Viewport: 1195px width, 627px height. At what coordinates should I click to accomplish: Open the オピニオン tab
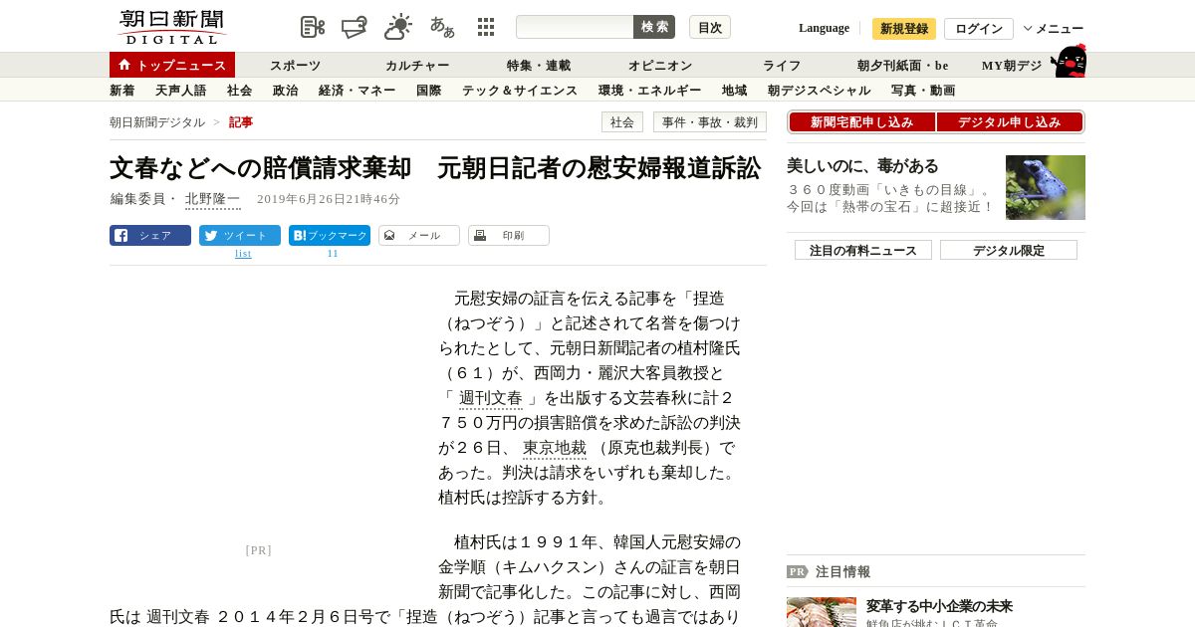pos(660,66)
